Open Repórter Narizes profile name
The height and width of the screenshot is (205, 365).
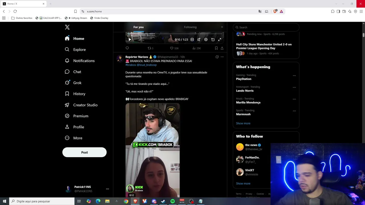[x=137, y=57]
